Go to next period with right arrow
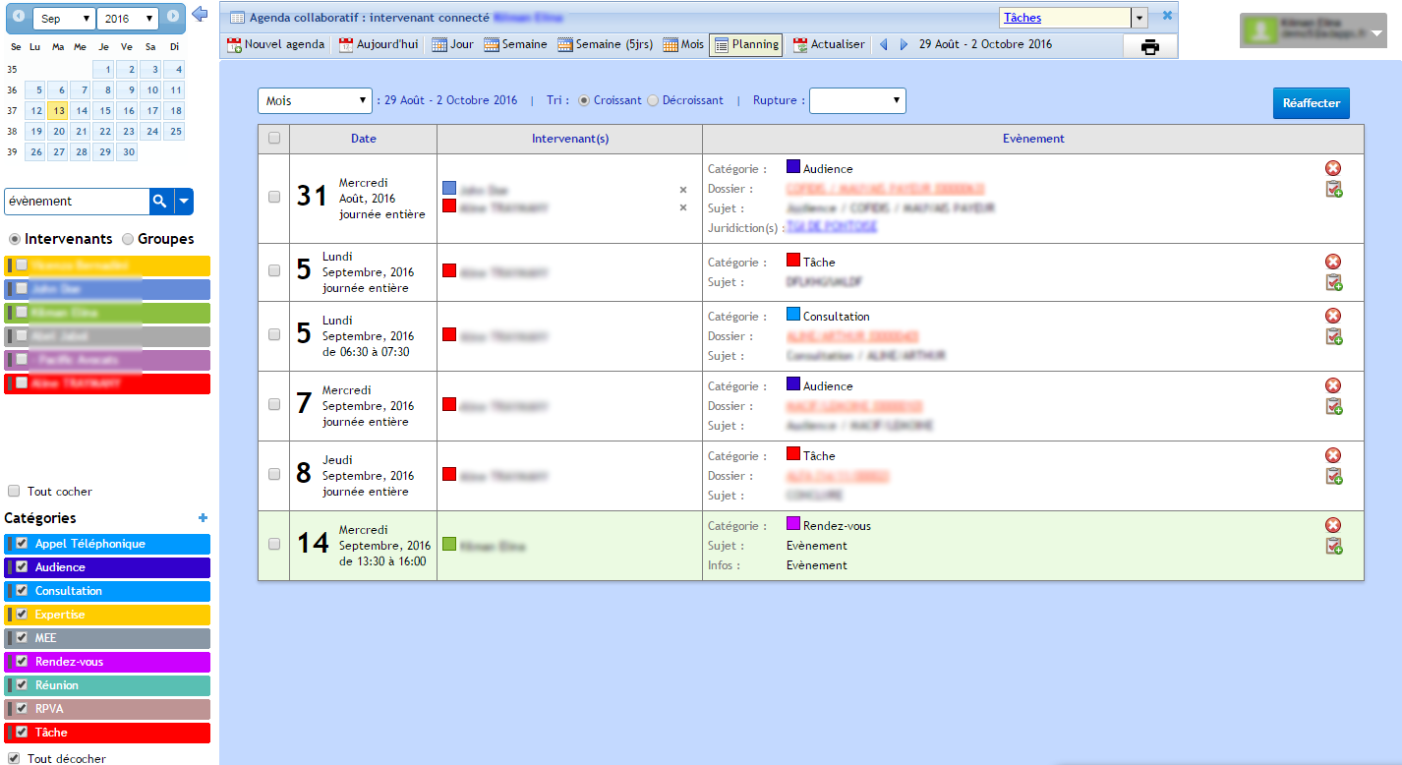Viewport: 1402px width, 765px height. 904,44
